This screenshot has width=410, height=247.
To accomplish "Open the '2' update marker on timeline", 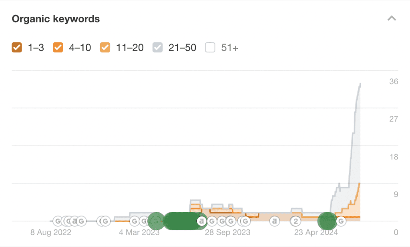I will 295,221.
